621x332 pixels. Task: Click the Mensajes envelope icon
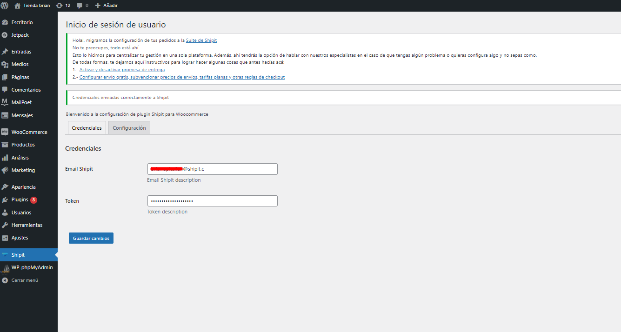coord(5,115)
